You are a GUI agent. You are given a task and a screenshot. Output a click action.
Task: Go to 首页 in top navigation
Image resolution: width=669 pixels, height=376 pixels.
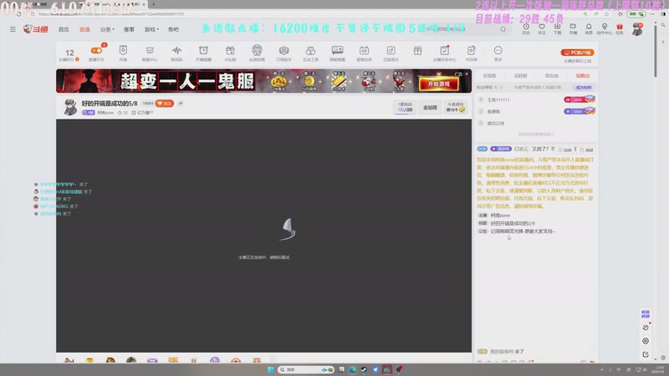64,29
